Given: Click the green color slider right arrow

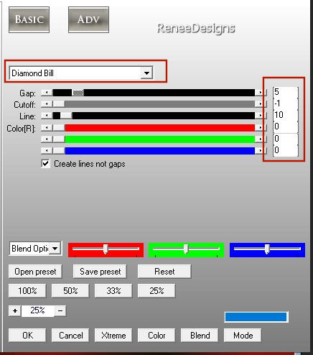Looking at the screenshot, I should (260, 139).
